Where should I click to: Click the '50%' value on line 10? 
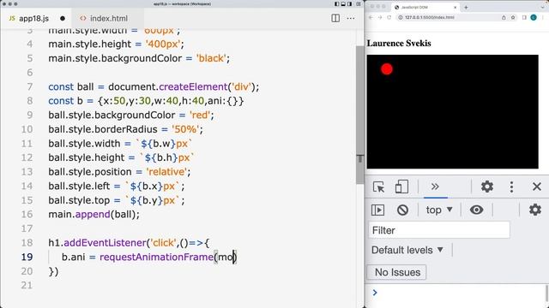(x=185, y=129)
